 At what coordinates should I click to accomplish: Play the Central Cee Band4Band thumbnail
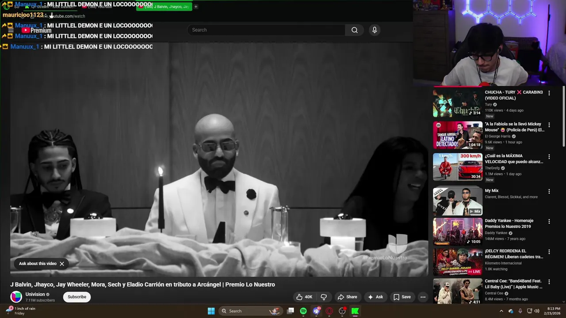point(458,291)
